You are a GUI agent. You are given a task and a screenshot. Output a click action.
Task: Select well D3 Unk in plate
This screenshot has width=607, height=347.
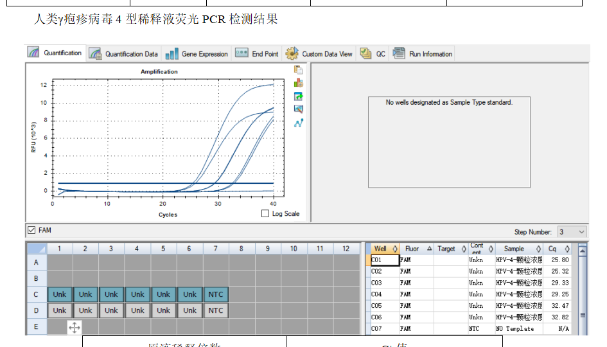(111, 310)
